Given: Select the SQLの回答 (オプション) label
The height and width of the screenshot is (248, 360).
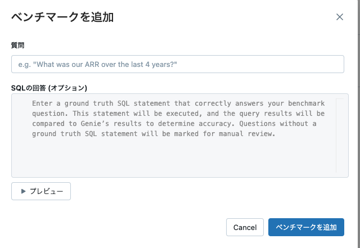Looking at the screenshot, I should pos(49,88).
